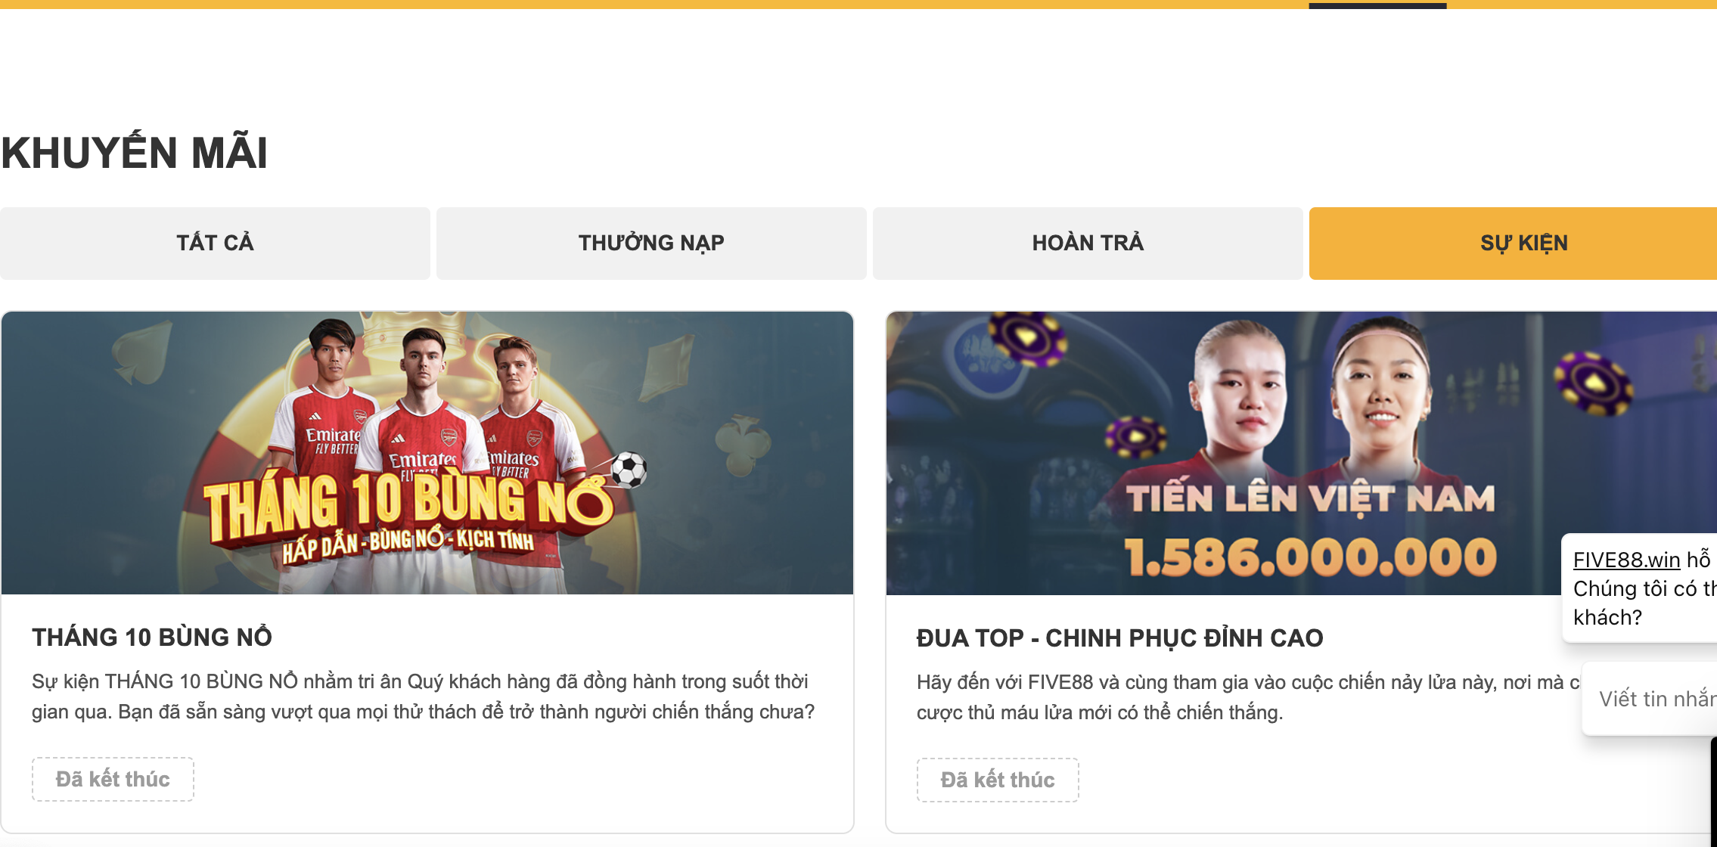Switch to the THƯỞNG NẠP tab
This screenshot has width=1717, height=847.
[651, 244]
